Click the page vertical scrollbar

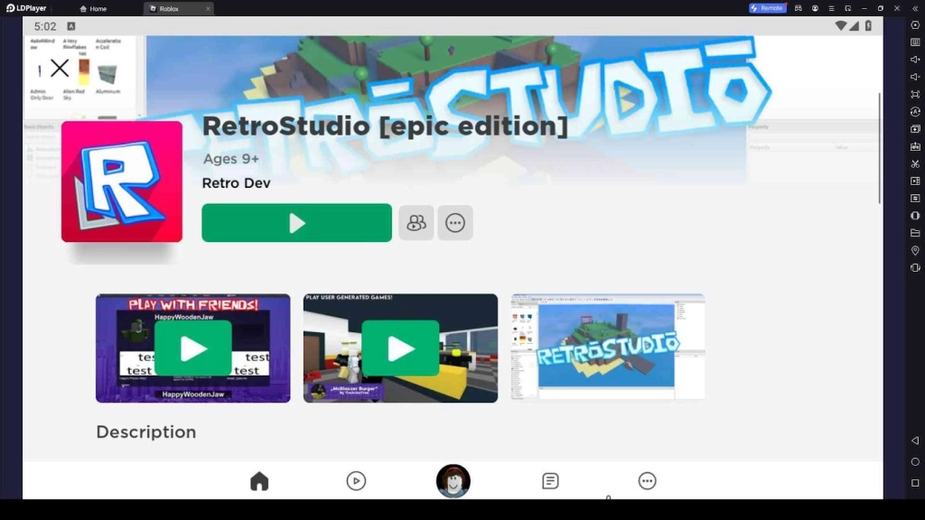(x=879, y=149)
